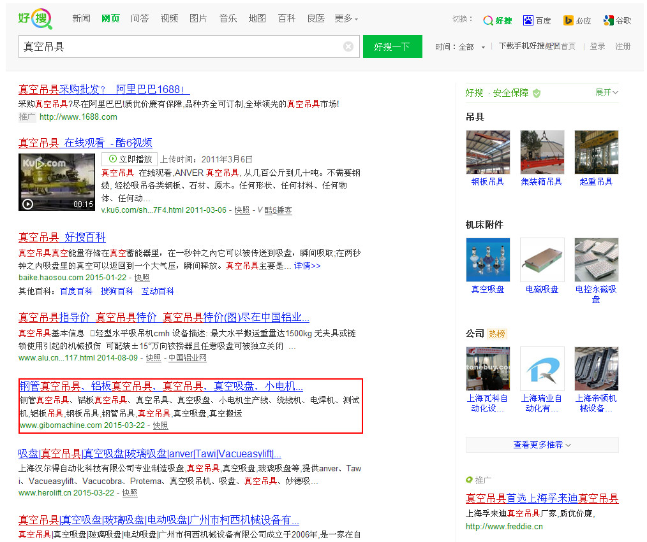Open the 互动百科 link
The height and width of the screenshot is (542, 647).
point(158,291)
